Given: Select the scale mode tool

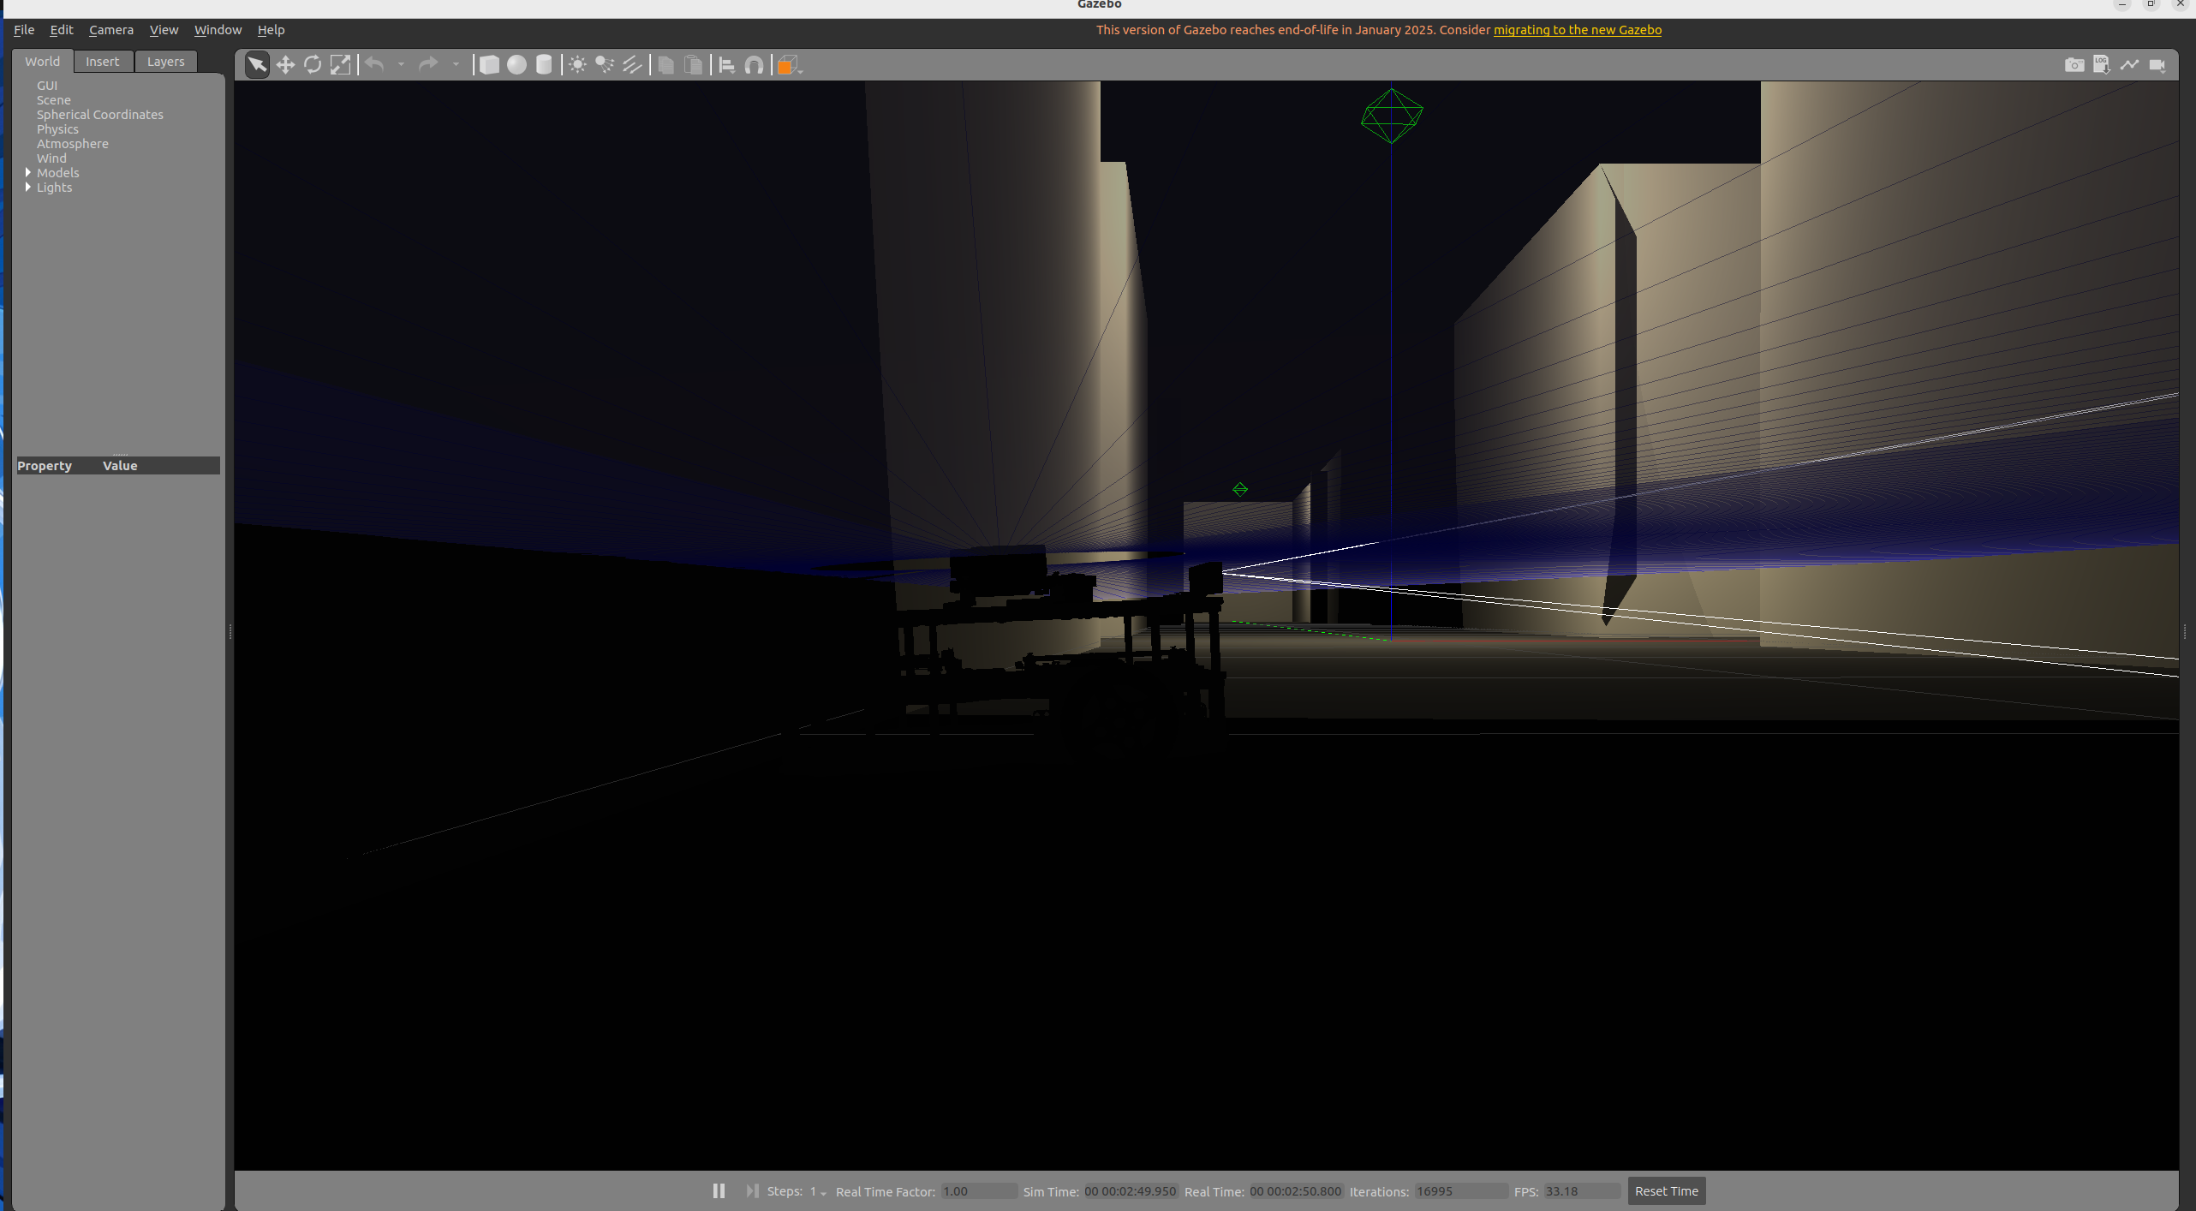Looking at the screenshot, I should point(340,65).
